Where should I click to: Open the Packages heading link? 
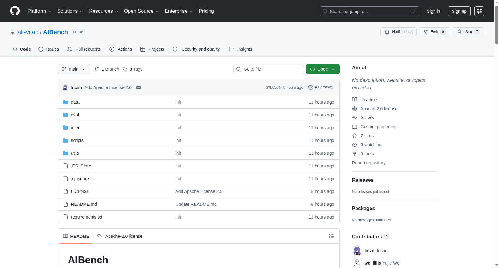coord(363,208)
